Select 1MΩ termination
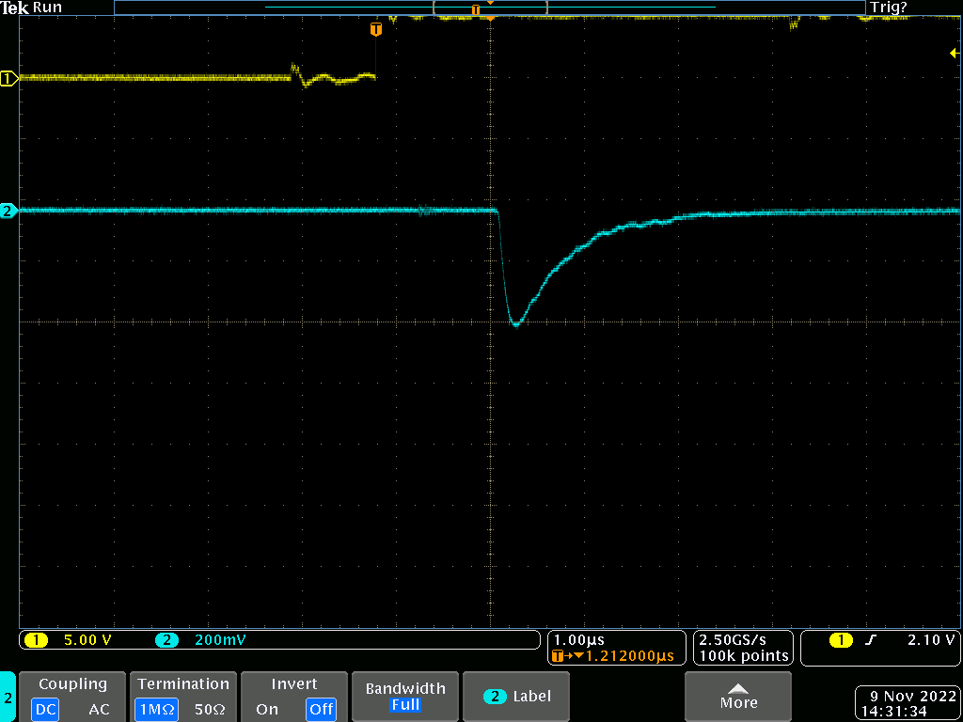963x722 pixels. tap(155, 710)
